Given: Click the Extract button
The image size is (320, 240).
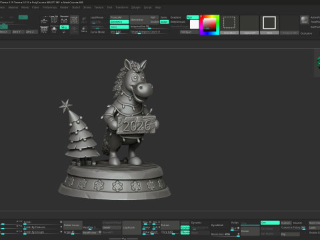Looking at the screenshot, I should (x=170, y=225).
